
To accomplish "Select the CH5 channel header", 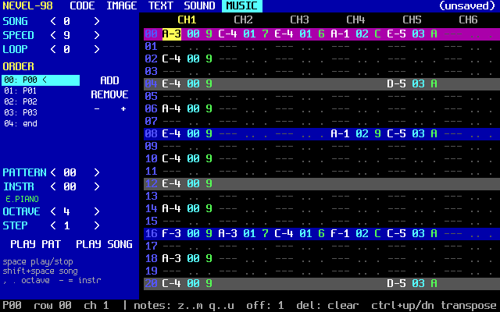I will click(x=412, y=20).
